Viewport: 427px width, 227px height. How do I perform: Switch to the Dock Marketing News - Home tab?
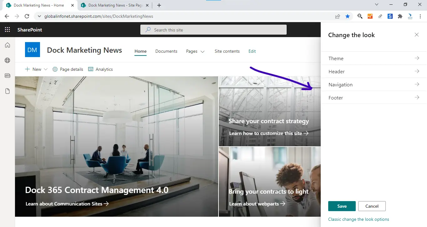pyautogui.click(x=39, y=5)
